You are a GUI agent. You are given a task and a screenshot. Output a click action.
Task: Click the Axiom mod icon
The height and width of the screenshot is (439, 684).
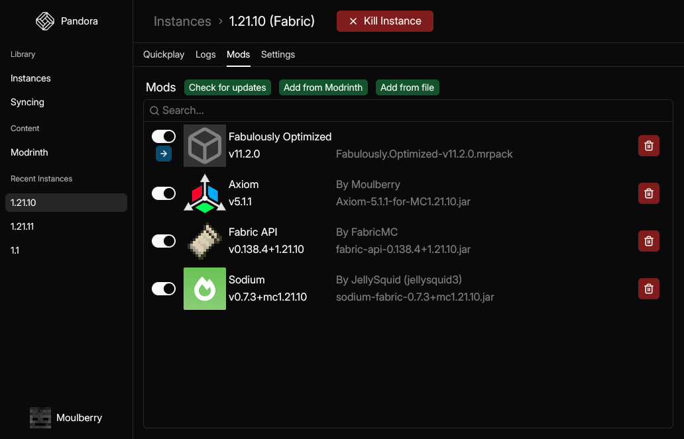(205, 193)
